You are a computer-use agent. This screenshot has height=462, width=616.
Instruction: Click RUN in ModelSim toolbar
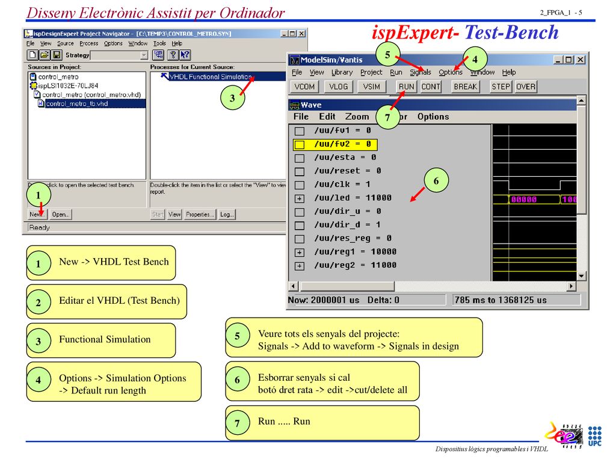406,87
